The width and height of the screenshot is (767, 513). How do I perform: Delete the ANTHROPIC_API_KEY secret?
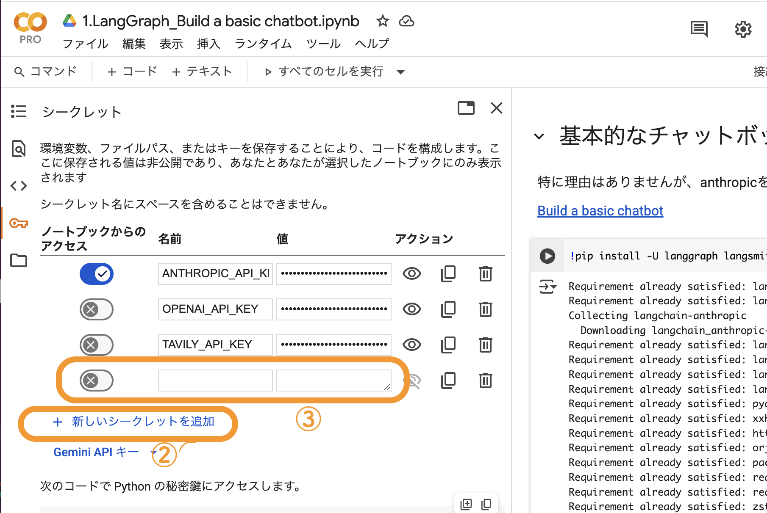click(486, 274)
